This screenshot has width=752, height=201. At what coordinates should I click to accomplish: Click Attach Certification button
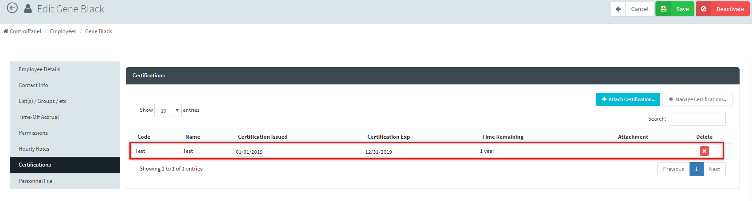[628, 99]
